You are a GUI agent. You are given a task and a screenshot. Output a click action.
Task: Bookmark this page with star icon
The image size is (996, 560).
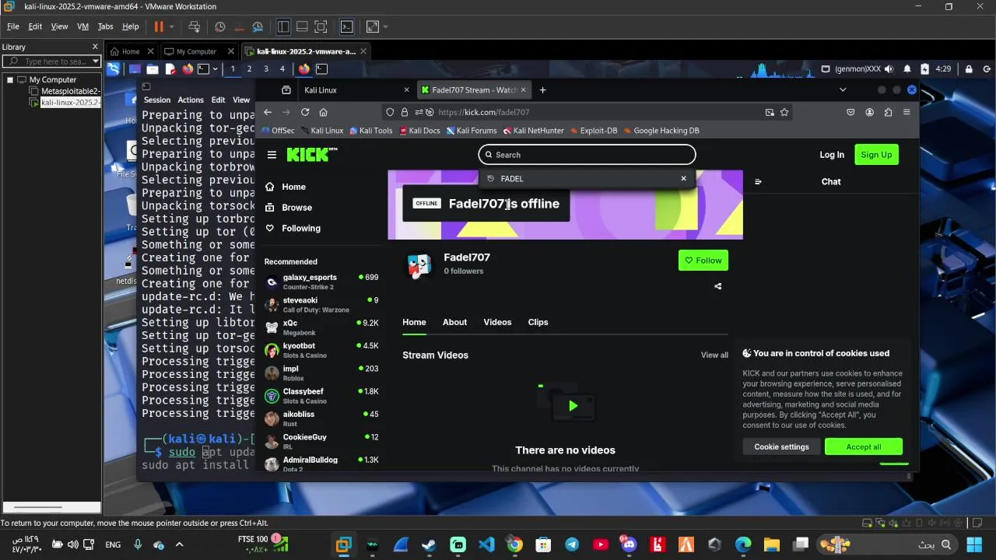click(784, 112)
